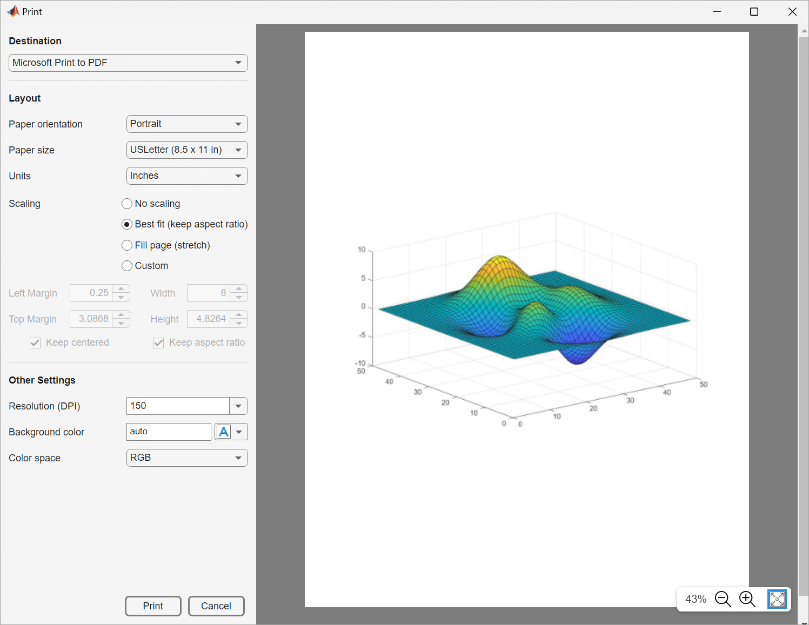Image resolution: width=809 pixels, height=625 pixels.
Task: Select the Custom scaling option
Action: click(127, 266)
